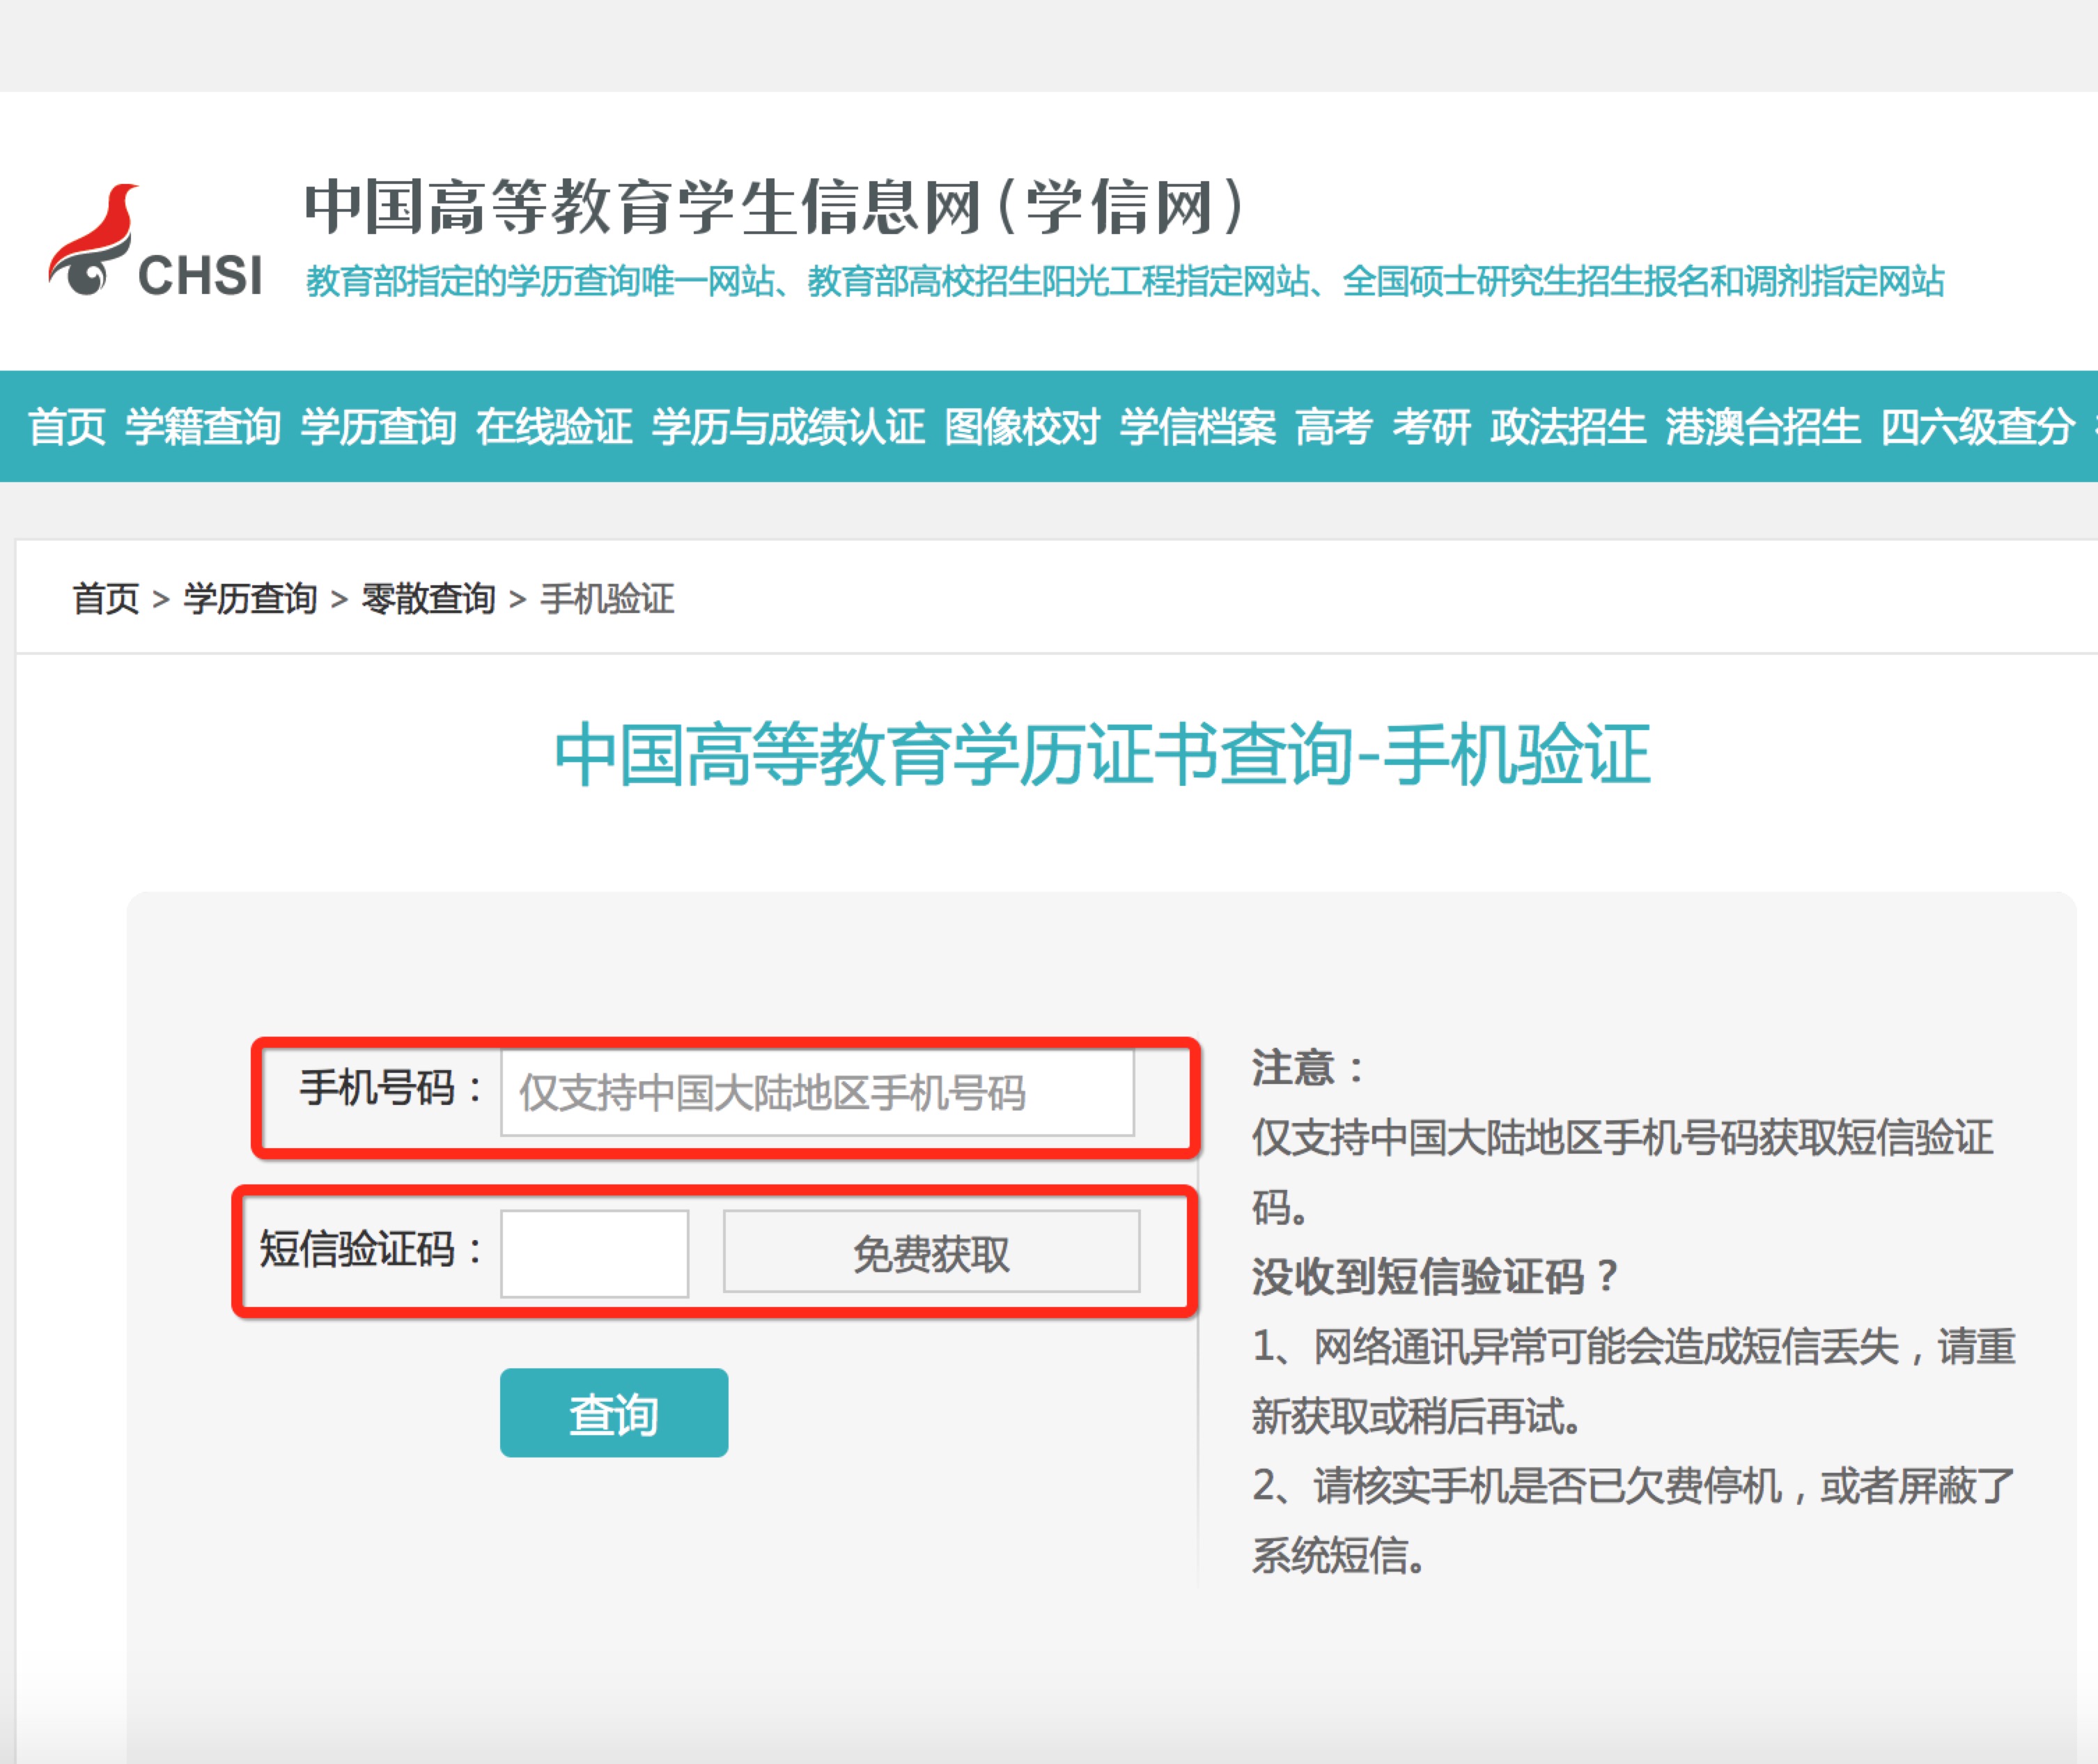The height and width of the screenshot is (1764, 2098).
Task: Open 港澳台招生 nav item
Action: pyautogui.click(x=1763, y=427)
